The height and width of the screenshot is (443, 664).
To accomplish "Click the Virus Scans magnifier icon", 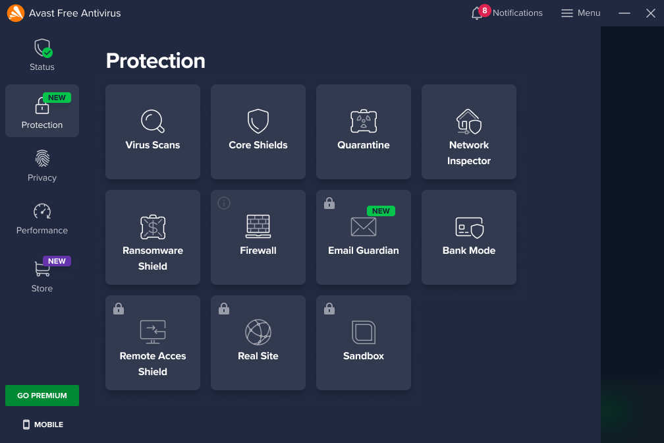I will coord(152,121).
